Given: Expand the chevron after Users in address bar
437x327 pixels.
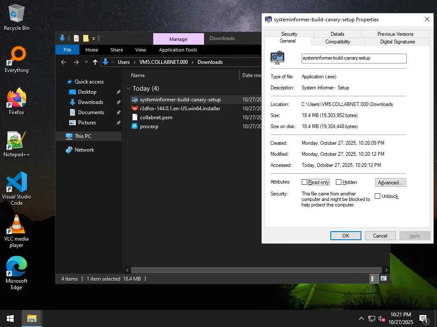Looking at the screenshot, I should [x=134, y=62].
